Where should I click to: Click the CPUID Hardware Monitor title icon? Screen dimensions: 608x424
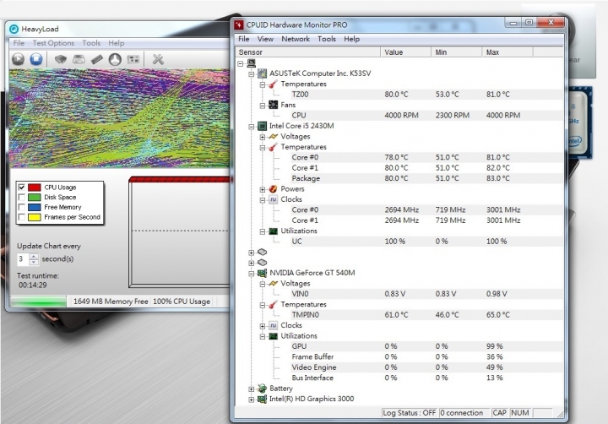click(x=238, y=24)
